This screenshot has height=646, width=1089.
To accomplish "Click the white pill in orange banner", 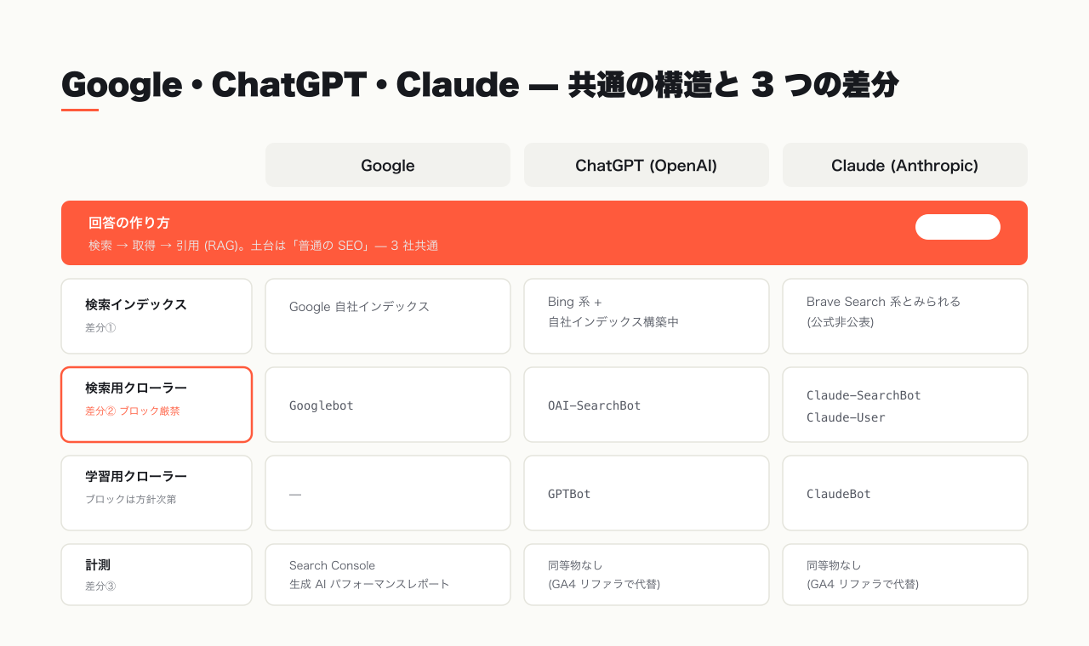I will (x=958, y=227).
